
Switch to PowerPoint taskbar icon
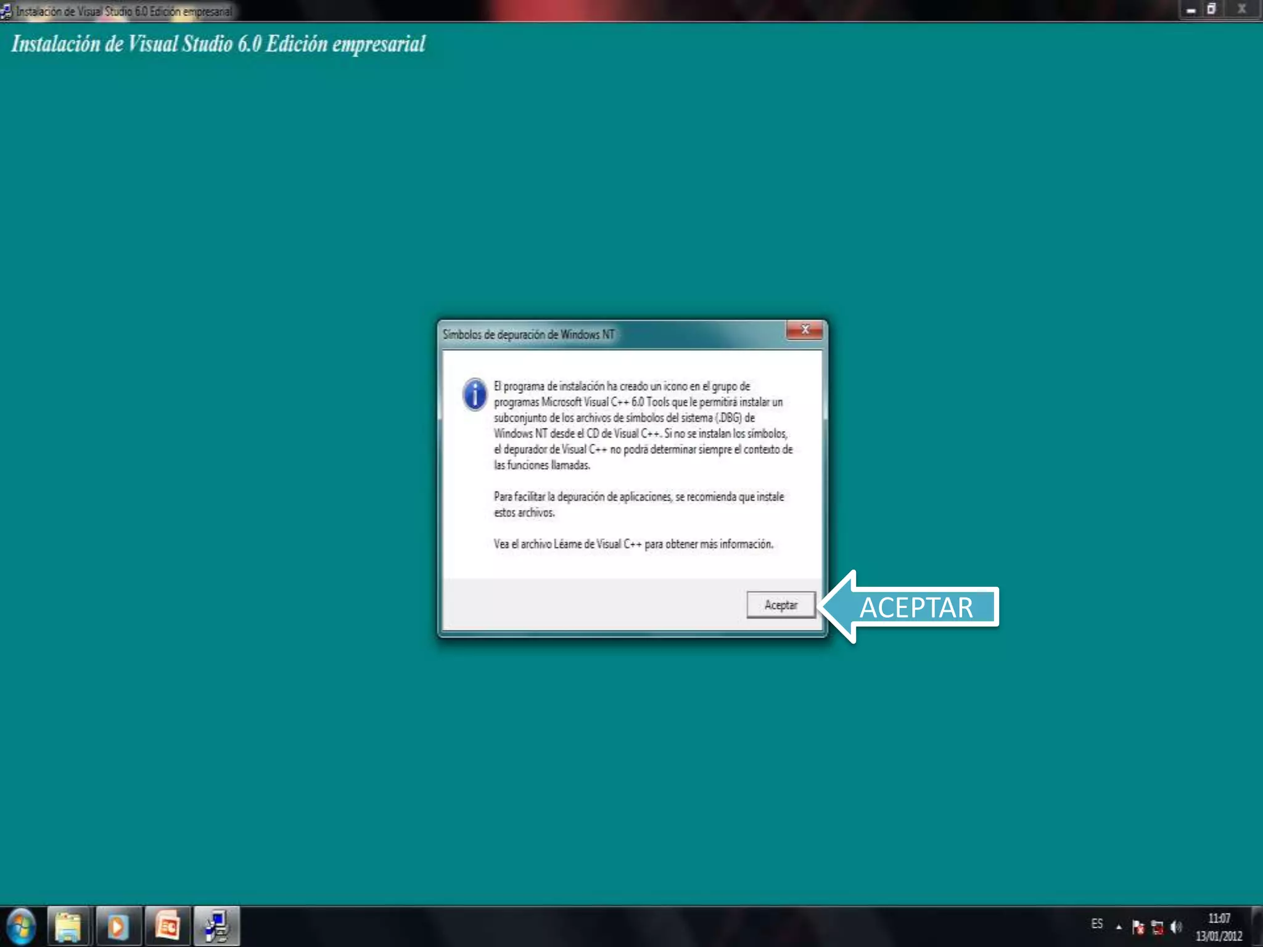pos(167,926)
